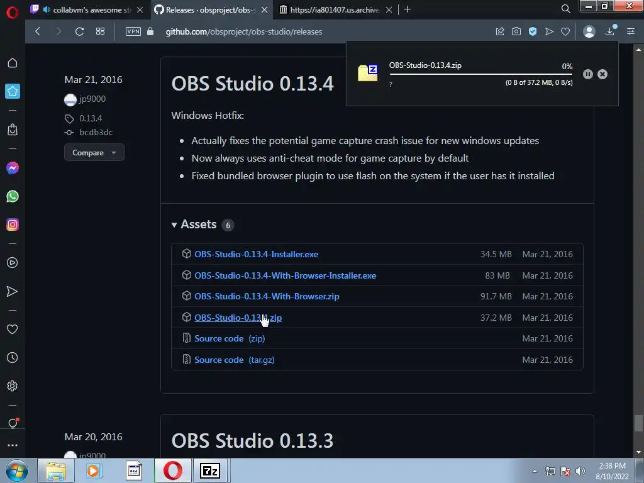Close the archive.org tab
644x483 pixels.
tap(389, 10)
